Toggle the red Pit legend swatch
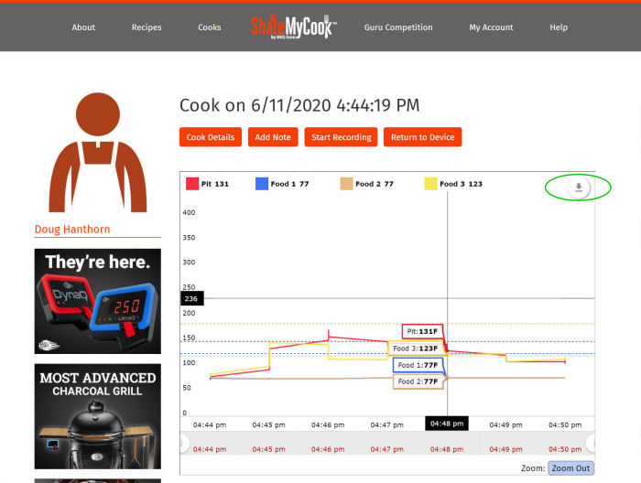641x483 pixels. [x=192, y=184]
